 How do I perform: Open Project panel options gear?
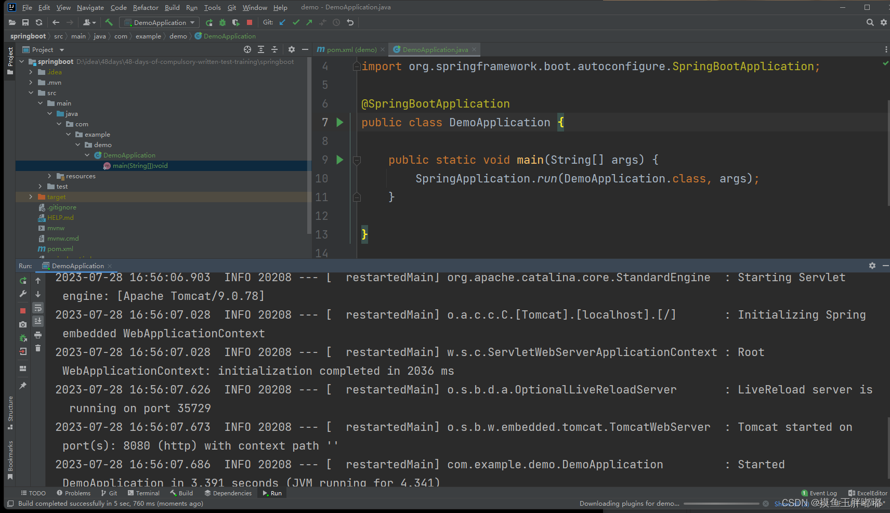point(291,49)
